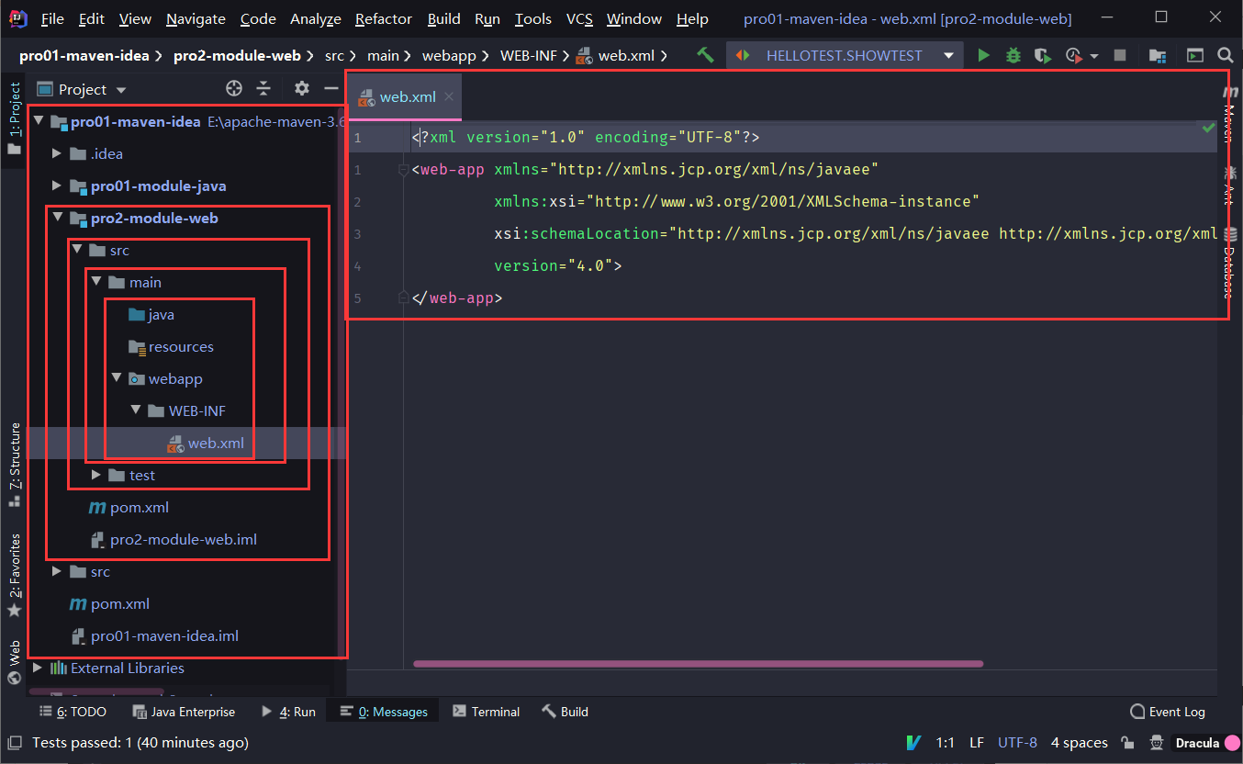Open the Ant tool window on the right edge

pyautogui.click(x=1230, y=186)
